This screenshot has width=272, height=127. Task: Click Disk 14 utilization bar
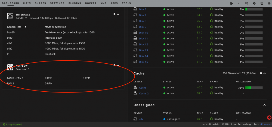coord(254,56)
